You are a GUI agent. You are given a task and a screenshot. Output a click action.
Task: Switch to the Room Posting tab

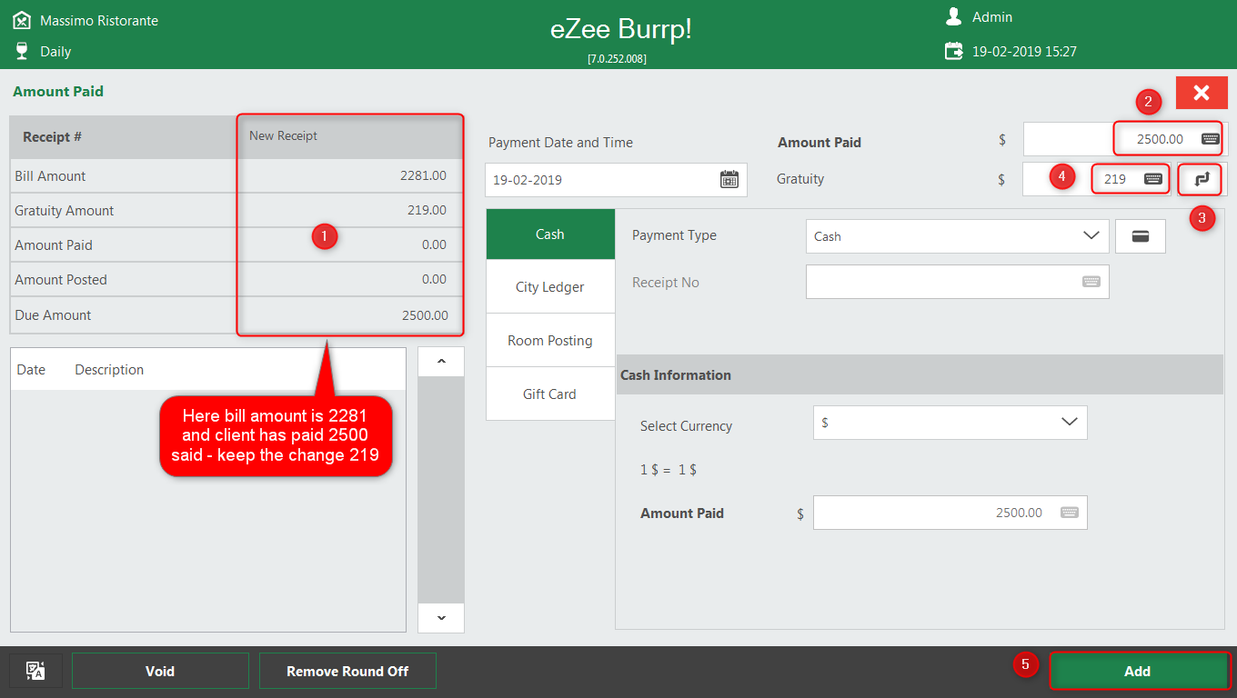click(550, 341)
